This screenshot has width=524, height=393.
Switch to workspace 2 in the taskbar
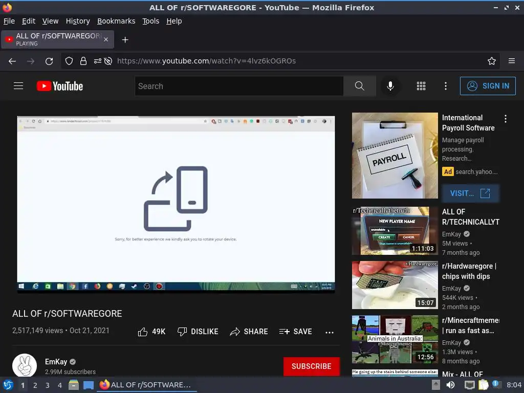tap(35, 385)
